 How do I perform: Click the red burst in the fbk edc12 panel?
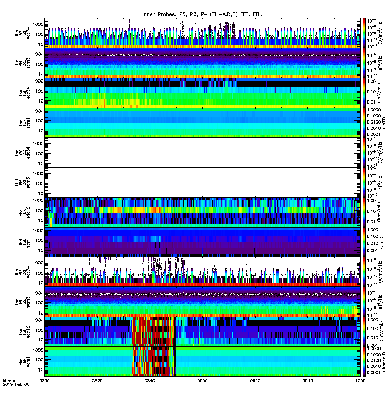point(154,332)
